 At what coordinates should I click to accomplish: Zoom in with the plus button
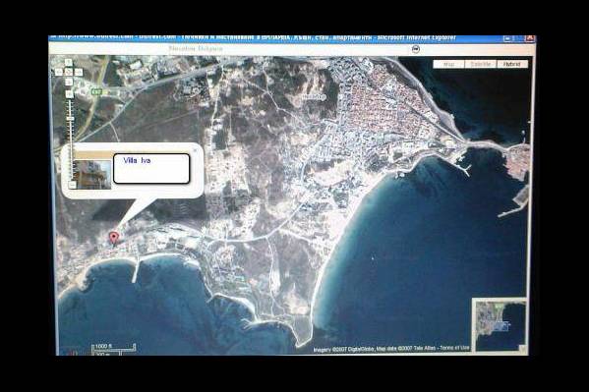point(69,94)
